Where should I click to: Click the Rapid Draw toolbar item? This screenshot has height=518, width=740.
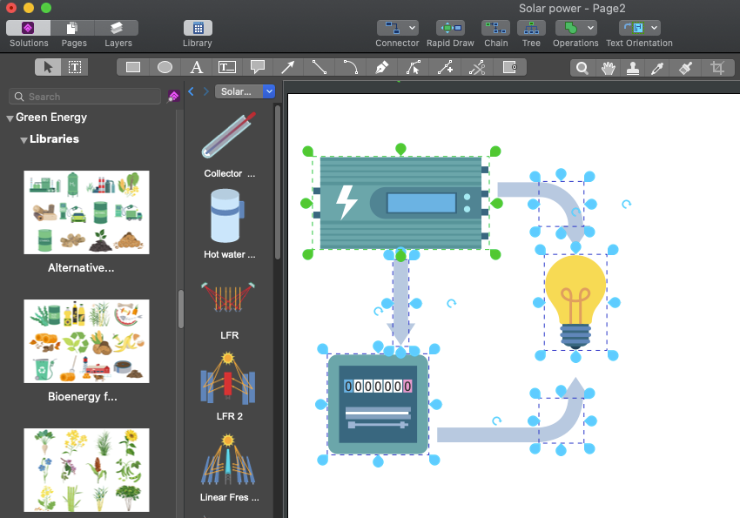pos(450,29)
